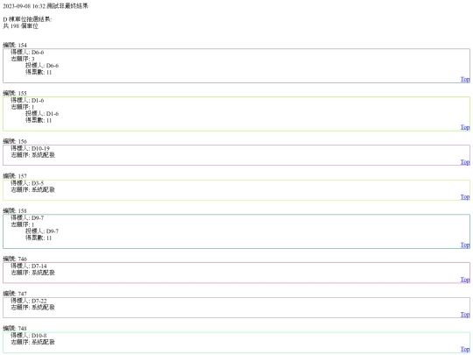Screen dimensions: 473x355
Task: Select the '投標人: D1-6' line
Action: (x=42, y=113)
